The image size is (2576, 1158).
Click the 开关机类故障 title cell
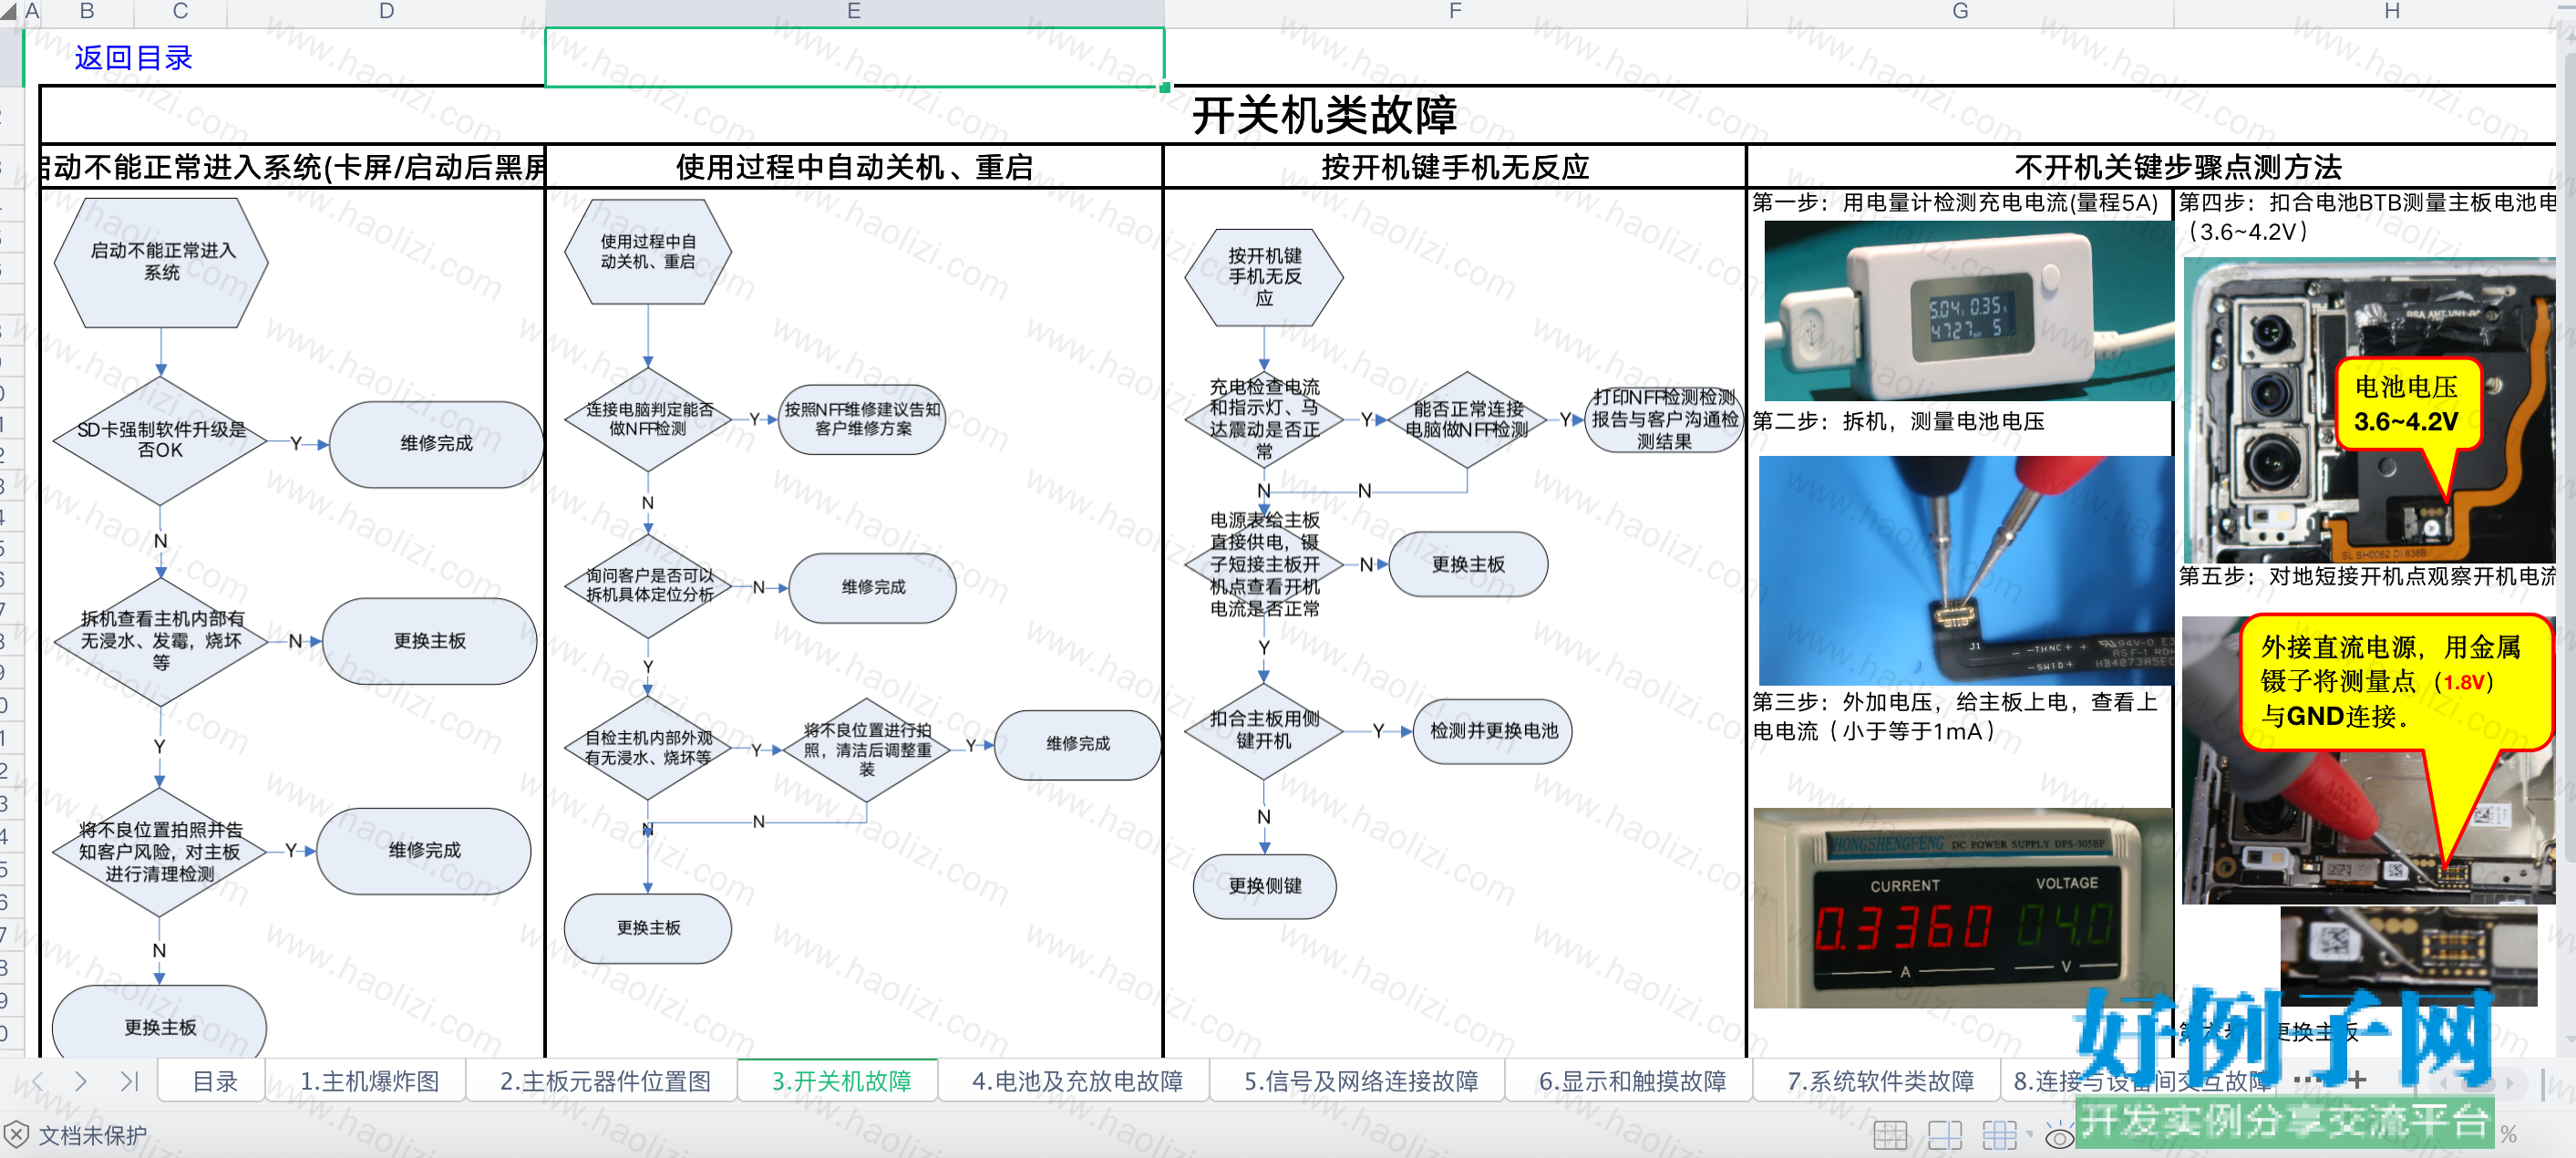coord(1325,115)
